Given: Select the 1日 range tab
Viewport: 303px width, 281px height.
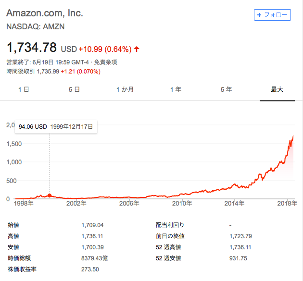Looking at the screenshot, I should pos(24,89).
